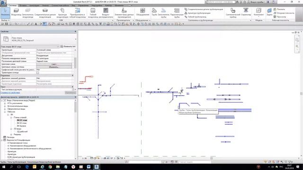The height and width of the screenshot is (170, 303).
Task: Click the text (A) tool in quick access toolbar
Action: 36,24
